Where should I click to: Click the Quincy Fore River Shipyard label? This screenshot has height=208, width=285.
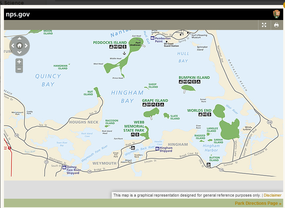[74, 170]
